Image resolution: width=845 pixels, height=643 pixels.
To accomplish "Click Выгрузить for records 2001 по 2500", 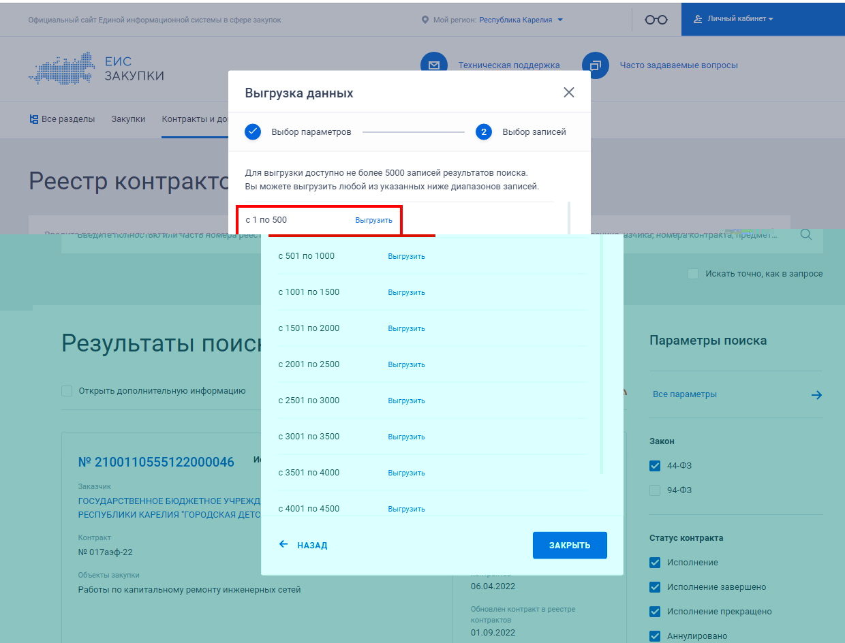I will pyautogui.click(x=406, y=364).
